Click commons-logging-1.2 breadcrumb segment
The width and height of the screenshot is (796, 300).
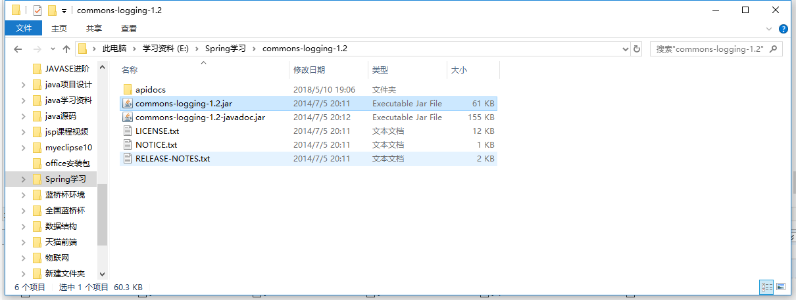305,49
